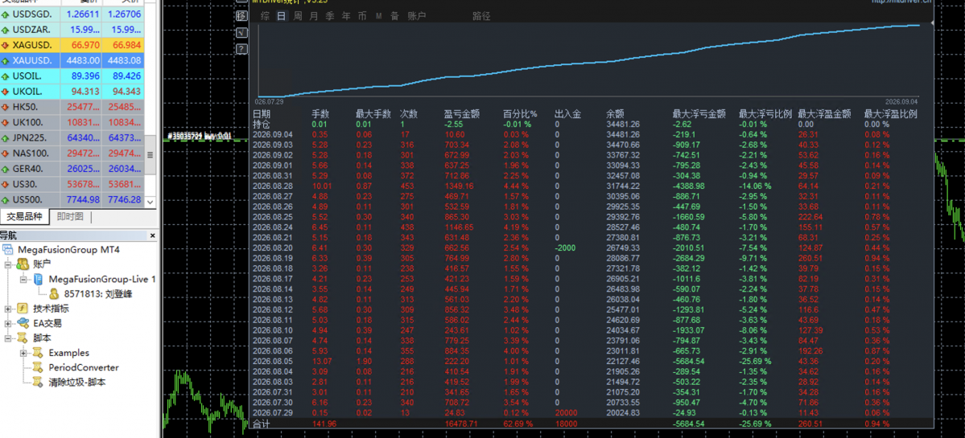Click the 移 button on the statistics panel
The height and width of the screenshot is (438, 965).
(242, 16)
